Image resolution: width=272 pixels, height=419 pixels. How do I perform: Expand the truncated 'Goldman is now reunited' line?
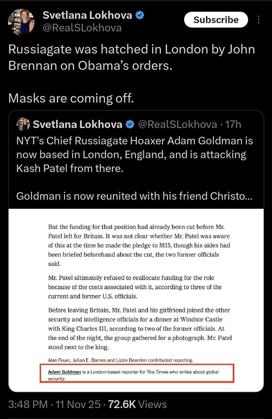click(134, 196)
